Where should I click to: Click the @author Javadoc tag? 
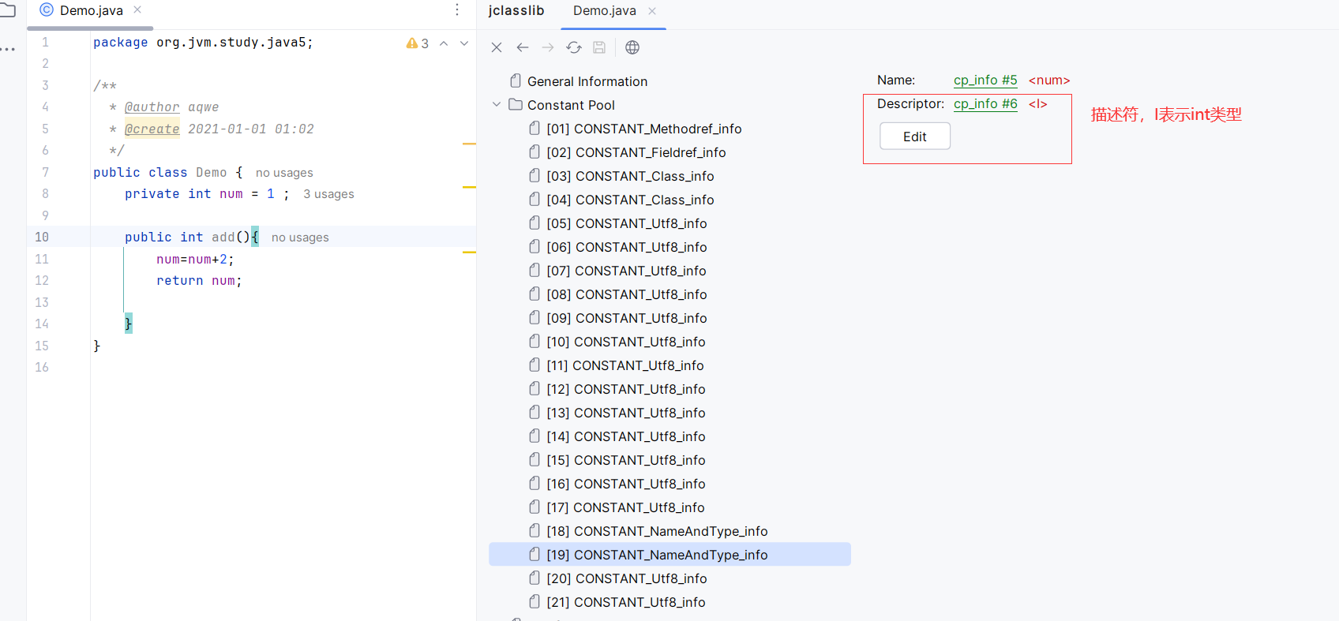[x=152, y=107]
